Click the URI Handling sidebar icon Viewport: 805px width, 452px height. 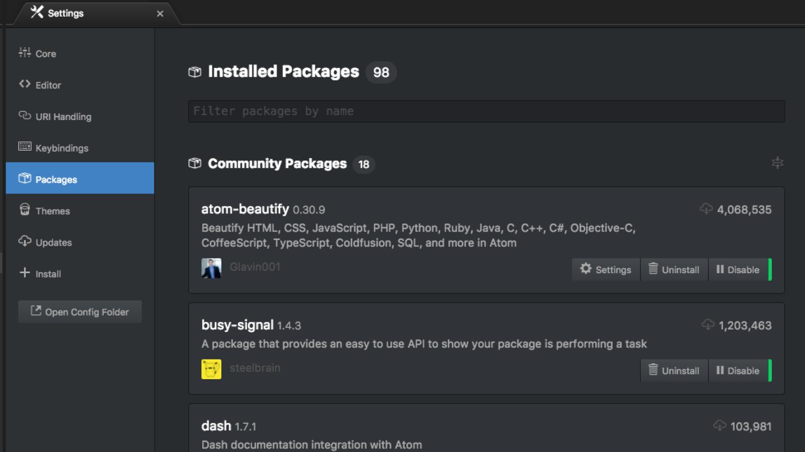(x=24, y=116)
